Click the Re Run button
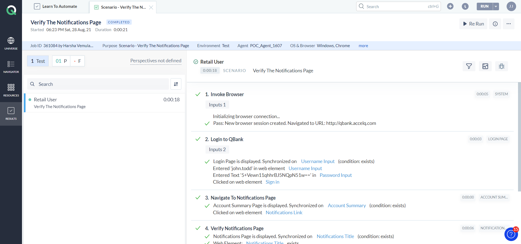This screenshot has width=521, height=244. tap(473, 24)
